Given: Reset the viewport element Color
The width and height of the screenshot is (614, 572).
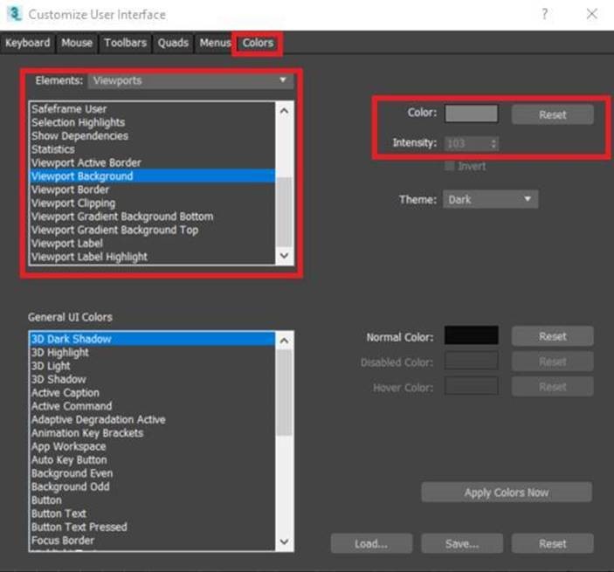Looking at the screenshot, I should pos(552,114).
